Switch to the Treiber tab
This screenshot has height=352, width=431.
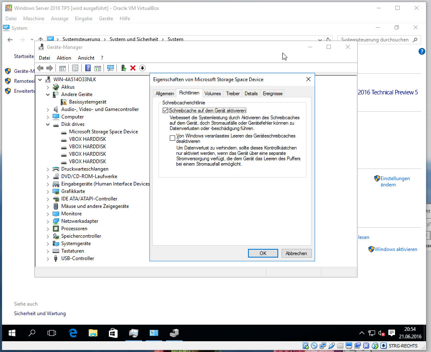point(233,94)
